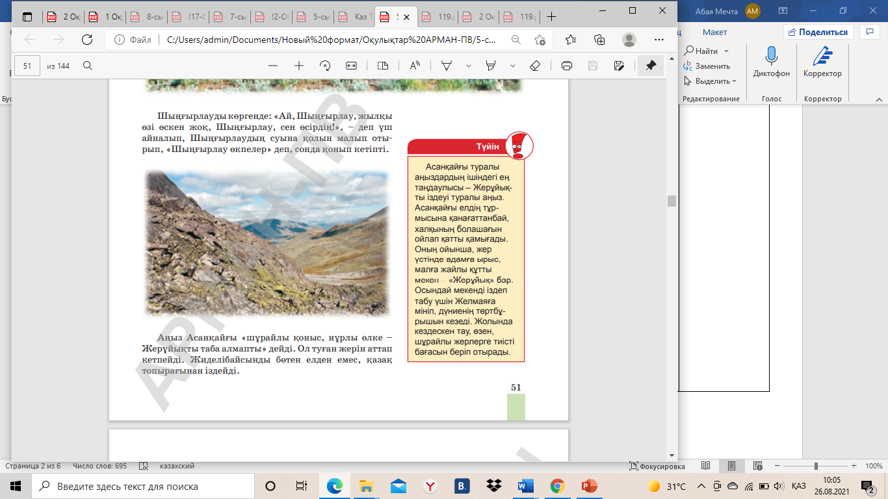Click the PDF page number input field
The height and width of the screenshot is (499, 888).
tap(27, 66)
